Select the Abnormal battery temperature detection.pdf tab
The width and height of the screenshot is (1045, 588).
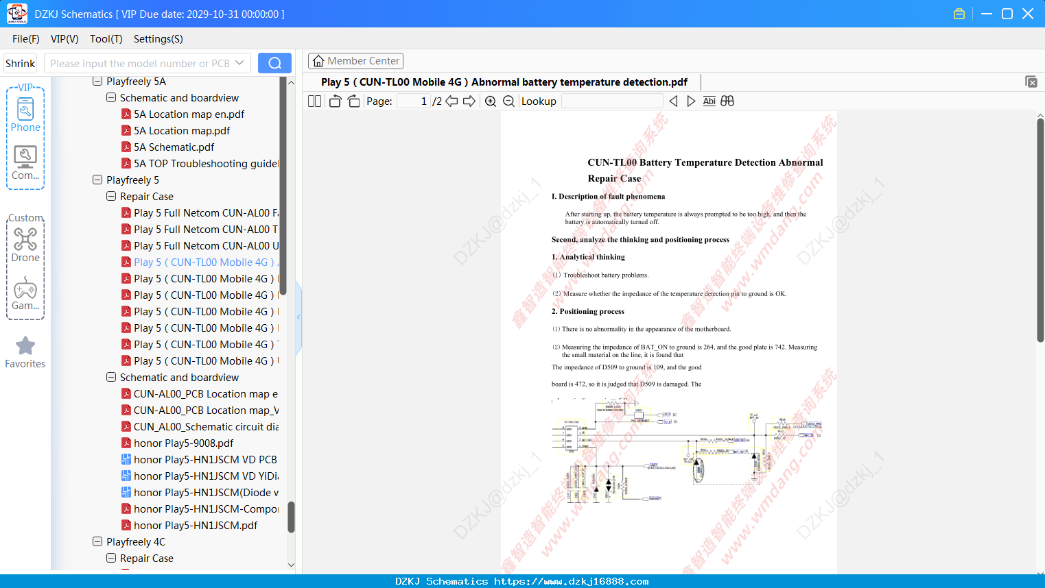pyautogui.click(x=504, y=82)
